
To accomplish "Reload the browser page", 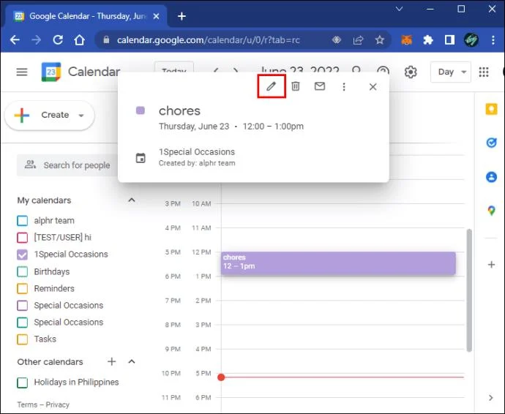I will point(58,40).
